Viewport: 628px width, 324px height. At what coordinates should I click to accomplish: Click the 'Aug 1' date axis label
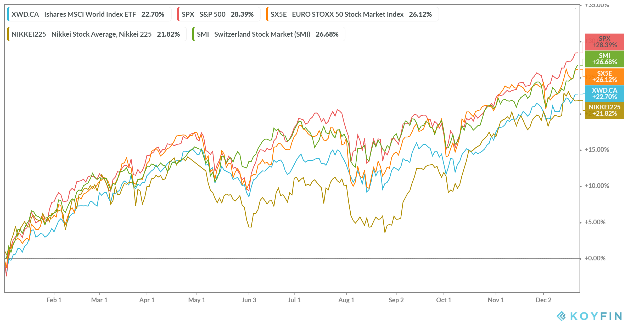click(346, 300)
